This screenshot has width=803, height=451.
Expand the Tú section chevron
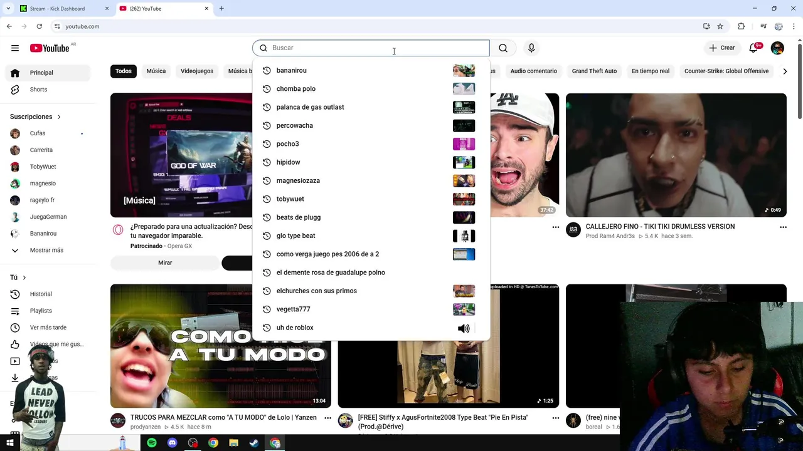point(24,277)
